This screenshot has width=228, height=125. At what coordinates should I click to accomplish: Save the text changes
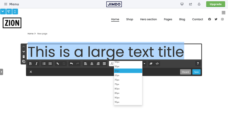click(196, 72)
